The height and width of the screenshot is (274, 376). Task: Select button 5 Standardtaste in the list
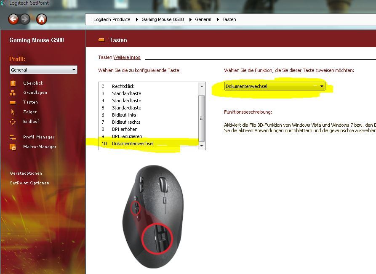click(149, 108)
